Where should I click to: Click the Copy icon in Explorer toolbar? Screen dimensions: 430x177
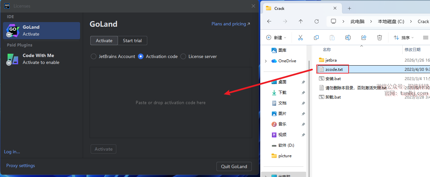point(316,38)
